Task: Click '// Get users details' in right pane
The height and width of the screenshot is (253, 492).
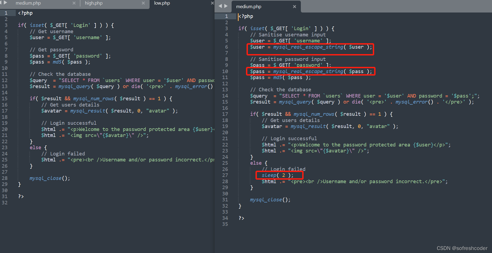Action: tap(291, 120)
